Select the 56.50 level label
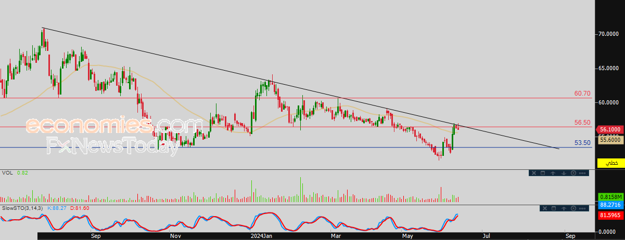The image size is (625, 240). tap(582, 123)
